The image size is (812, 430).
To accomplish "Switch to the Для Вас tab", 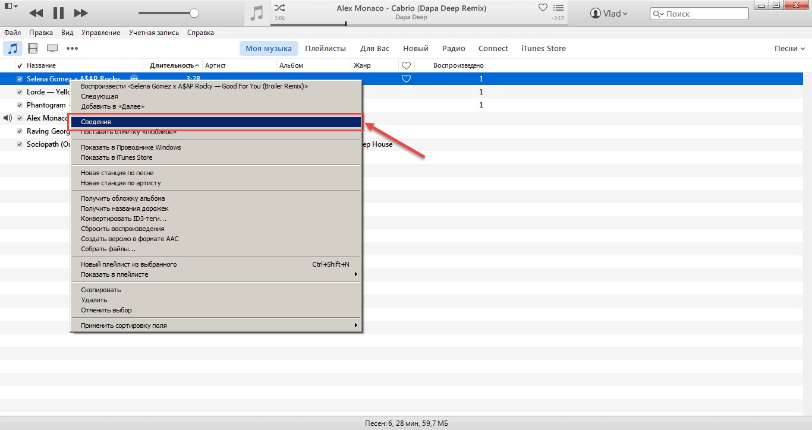I will [375, 49].
